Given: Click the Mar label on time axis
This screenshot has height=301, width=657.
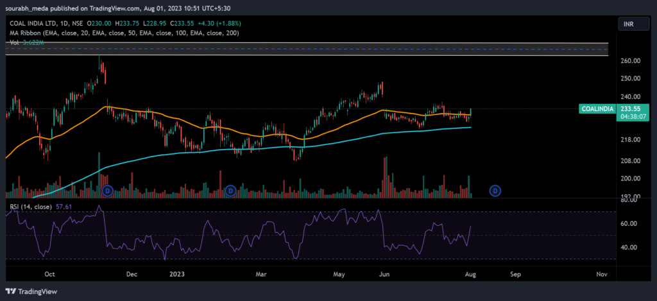Looking at the screenshot, I should [x=261, y=275].
